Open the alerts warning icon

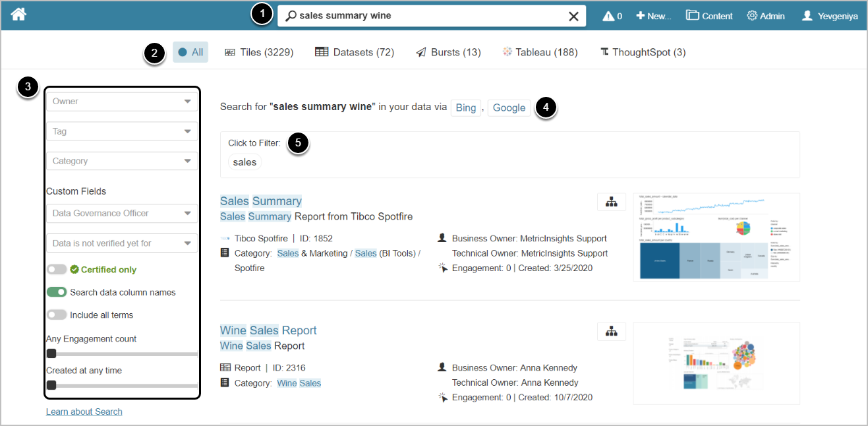tap(612, 16)
